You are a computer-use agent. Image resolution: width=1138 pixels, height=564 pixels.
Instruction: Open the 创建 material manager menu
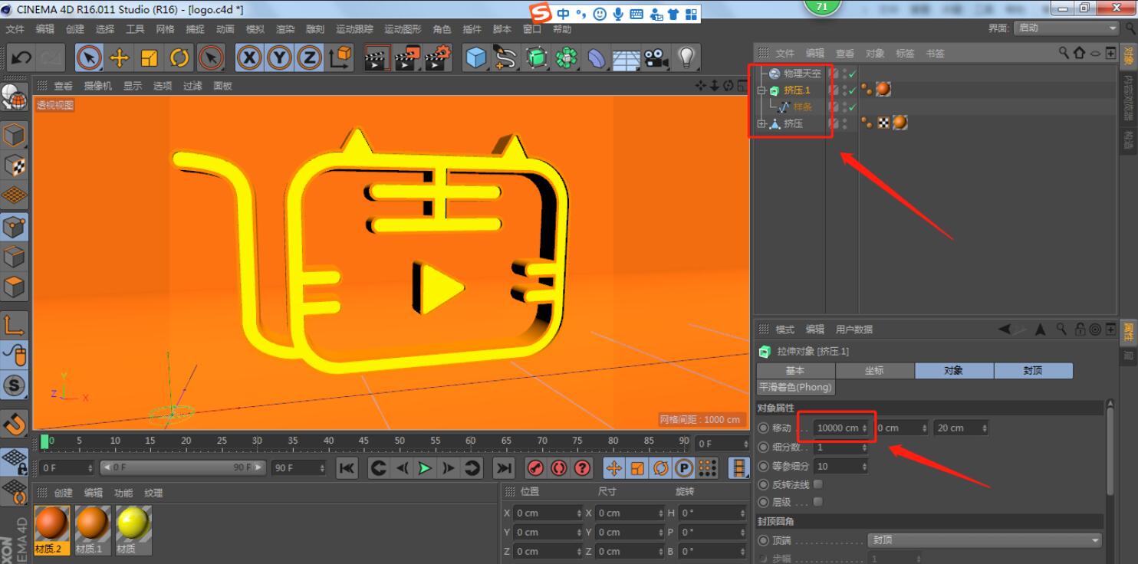(x=63, y=493)
